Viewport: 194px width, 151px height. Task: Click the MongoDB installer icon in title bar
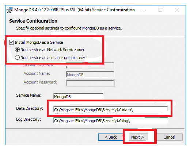click(x=9, y=10)
